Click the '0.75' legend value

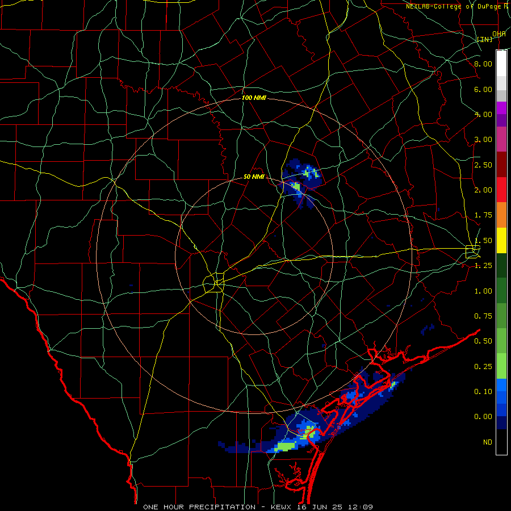click(483, 316)
